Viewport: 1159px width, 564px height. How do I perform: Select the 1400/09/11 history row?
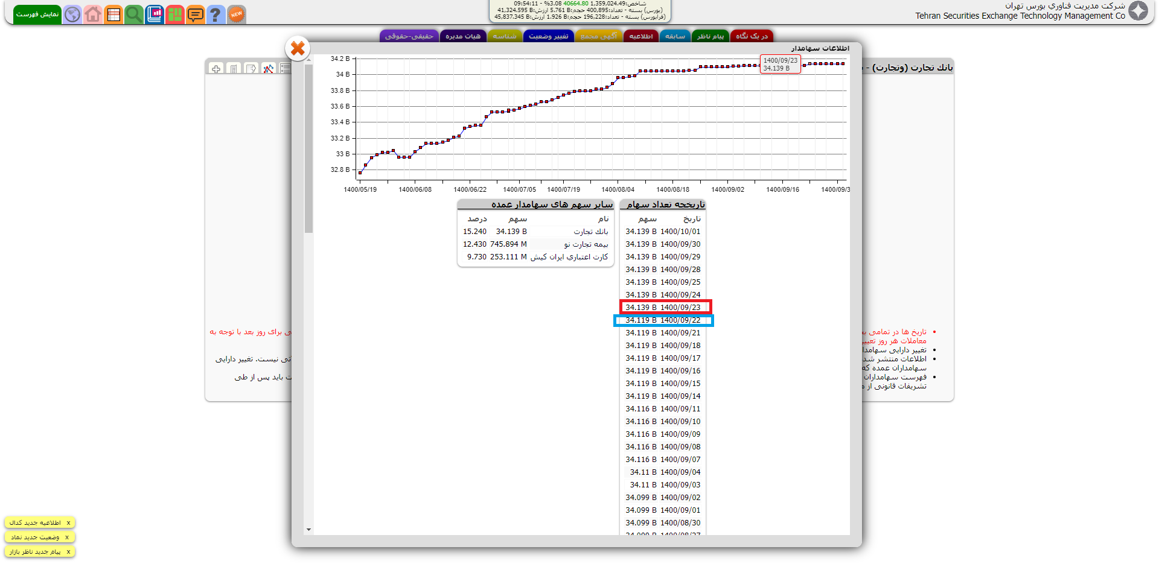663,409
